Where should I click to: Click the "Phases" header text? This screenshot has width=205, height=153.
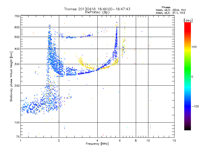pyautogui.click(x=166, y=7)
